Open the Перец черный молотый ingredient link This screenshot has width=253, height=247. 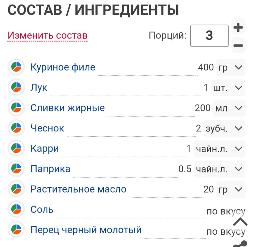(86, 230)
